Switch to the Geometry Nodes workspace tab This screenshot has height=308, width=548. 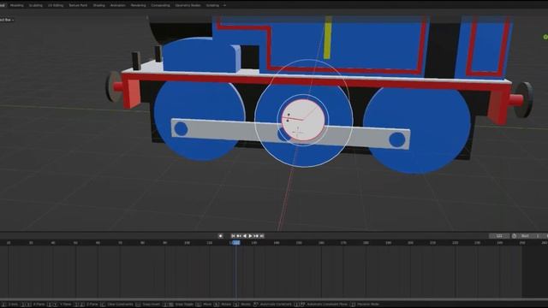pyautogui.click(x=188, y=5)
